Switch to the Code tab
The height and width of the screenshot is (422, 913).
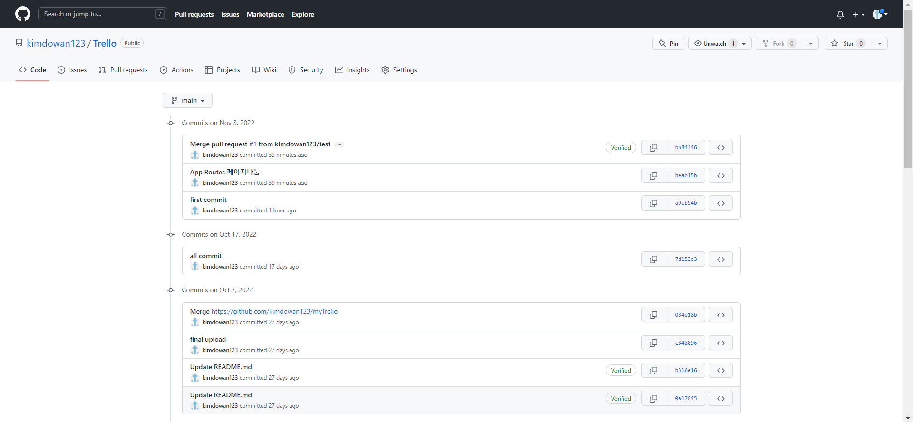coord(32,70)
